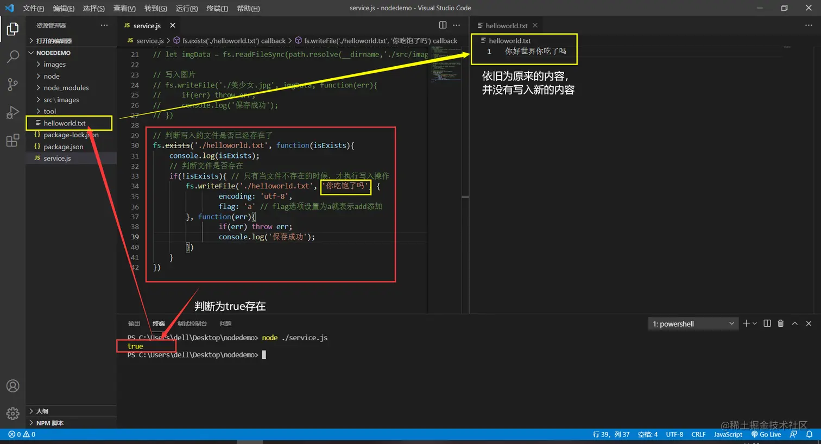The image size is (821, 444).
Task: Collapse the NODEDEMO folder section
Action: coord(71,53)
